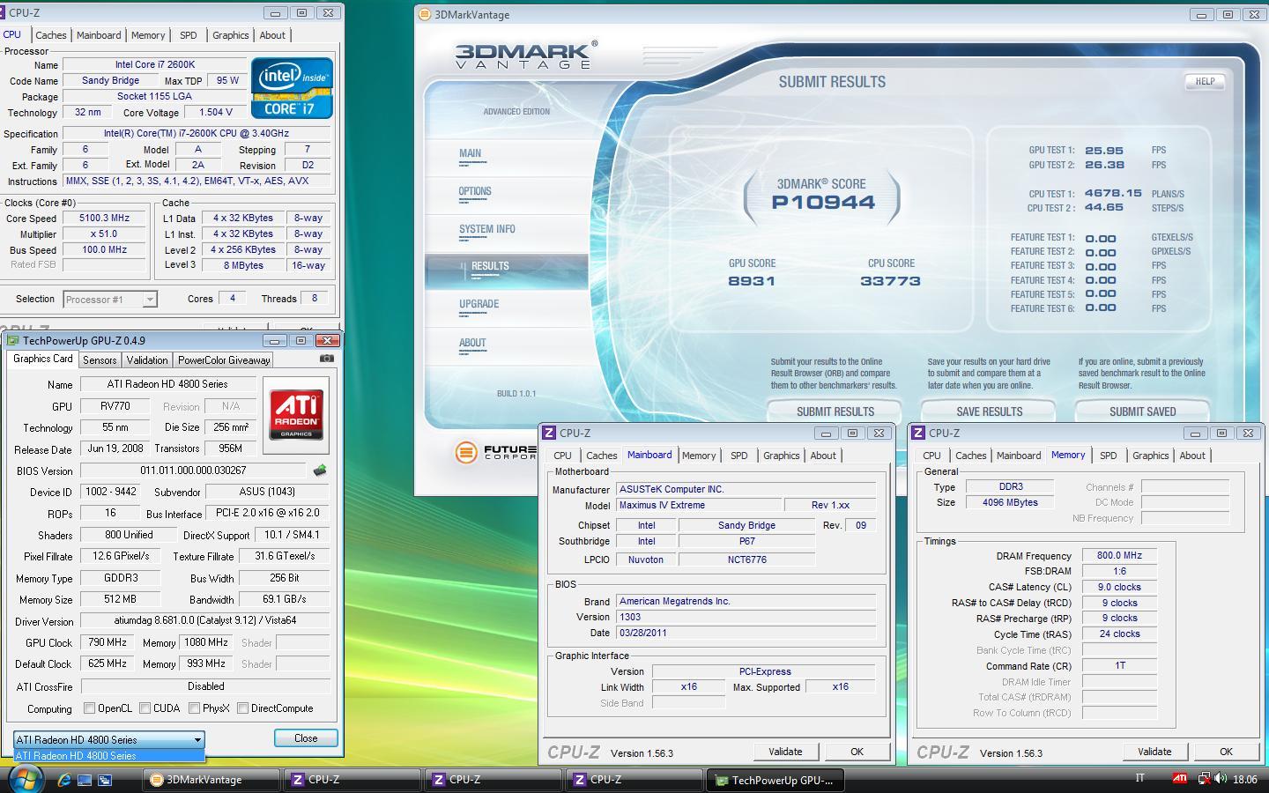The height and width of the screenshot is (793, 1269).
Task: Click the ATI Radeon Graphics logo in GPU-Z
Action: pyautogui.click(x=297, y=414)
